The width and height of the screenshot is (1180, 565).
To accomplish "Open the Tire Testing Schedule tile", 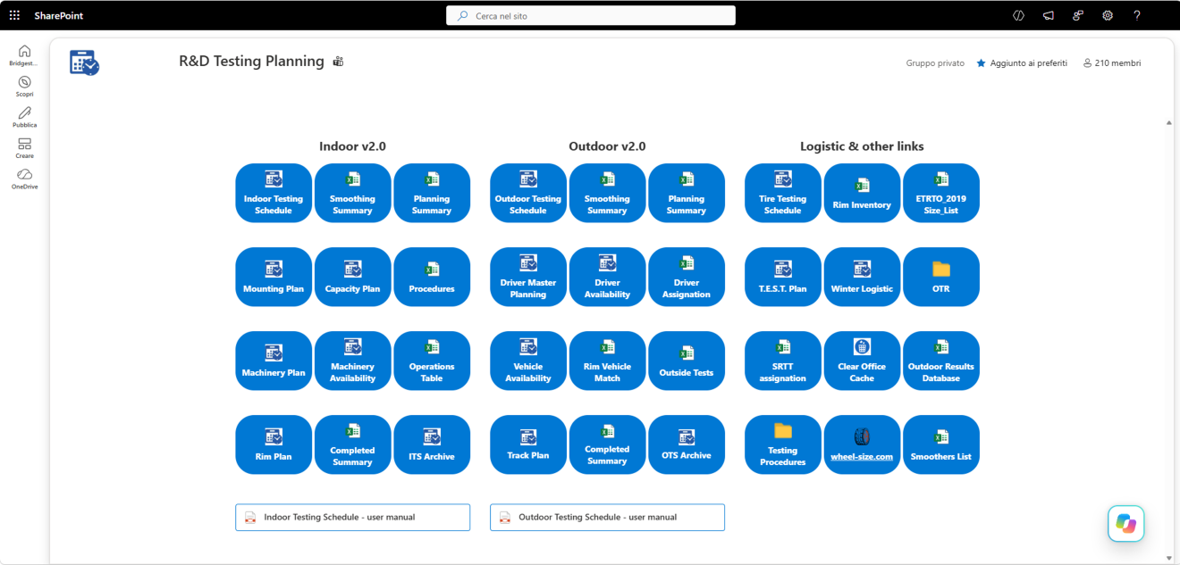I will tap(783, 193).
